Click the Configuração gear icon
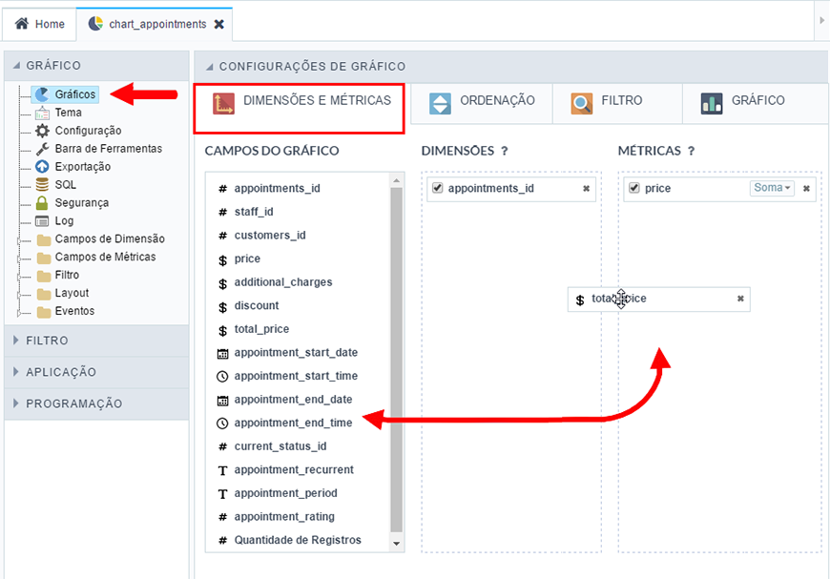The height and width of the screenshot is (579, 830). pyautogui.click(x=42, y=131)
